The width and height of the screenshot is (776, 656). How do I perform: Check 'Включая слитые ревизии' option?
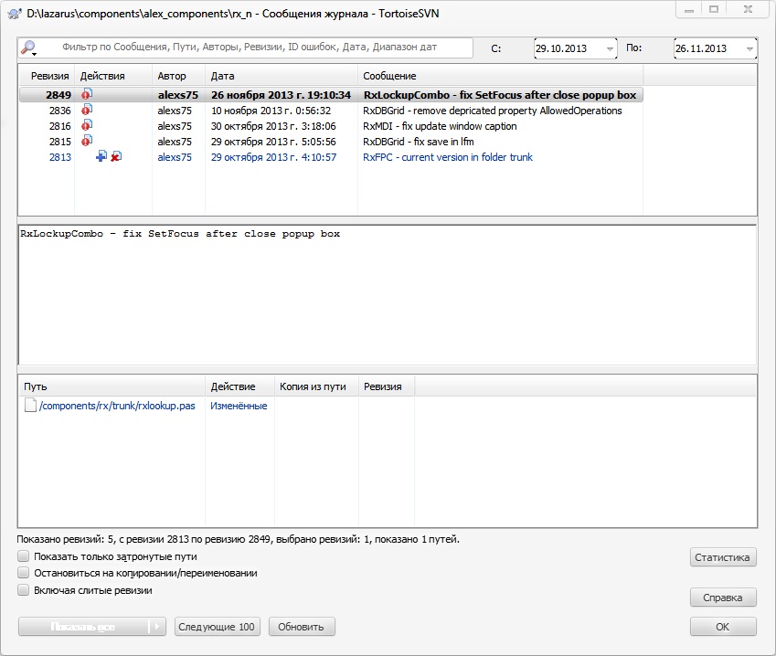click(23, 590)
